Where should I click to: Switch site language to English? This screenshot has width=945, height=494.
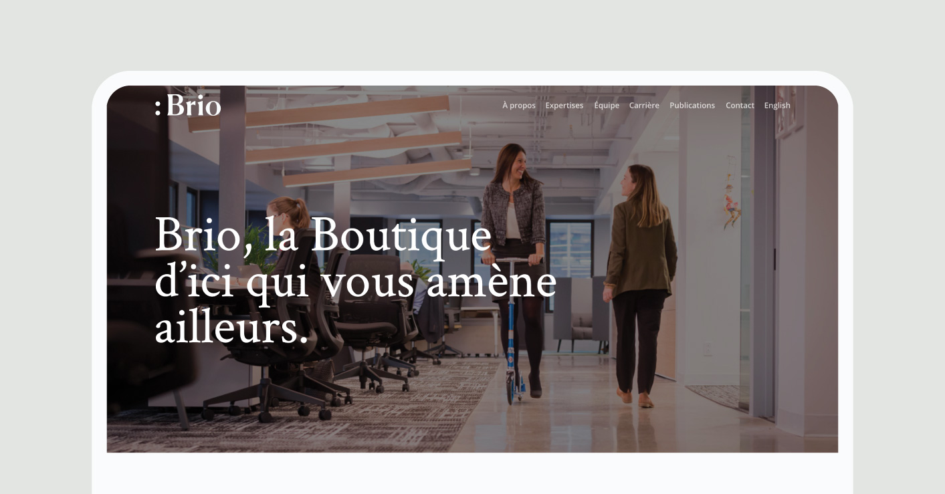[777, 106]
